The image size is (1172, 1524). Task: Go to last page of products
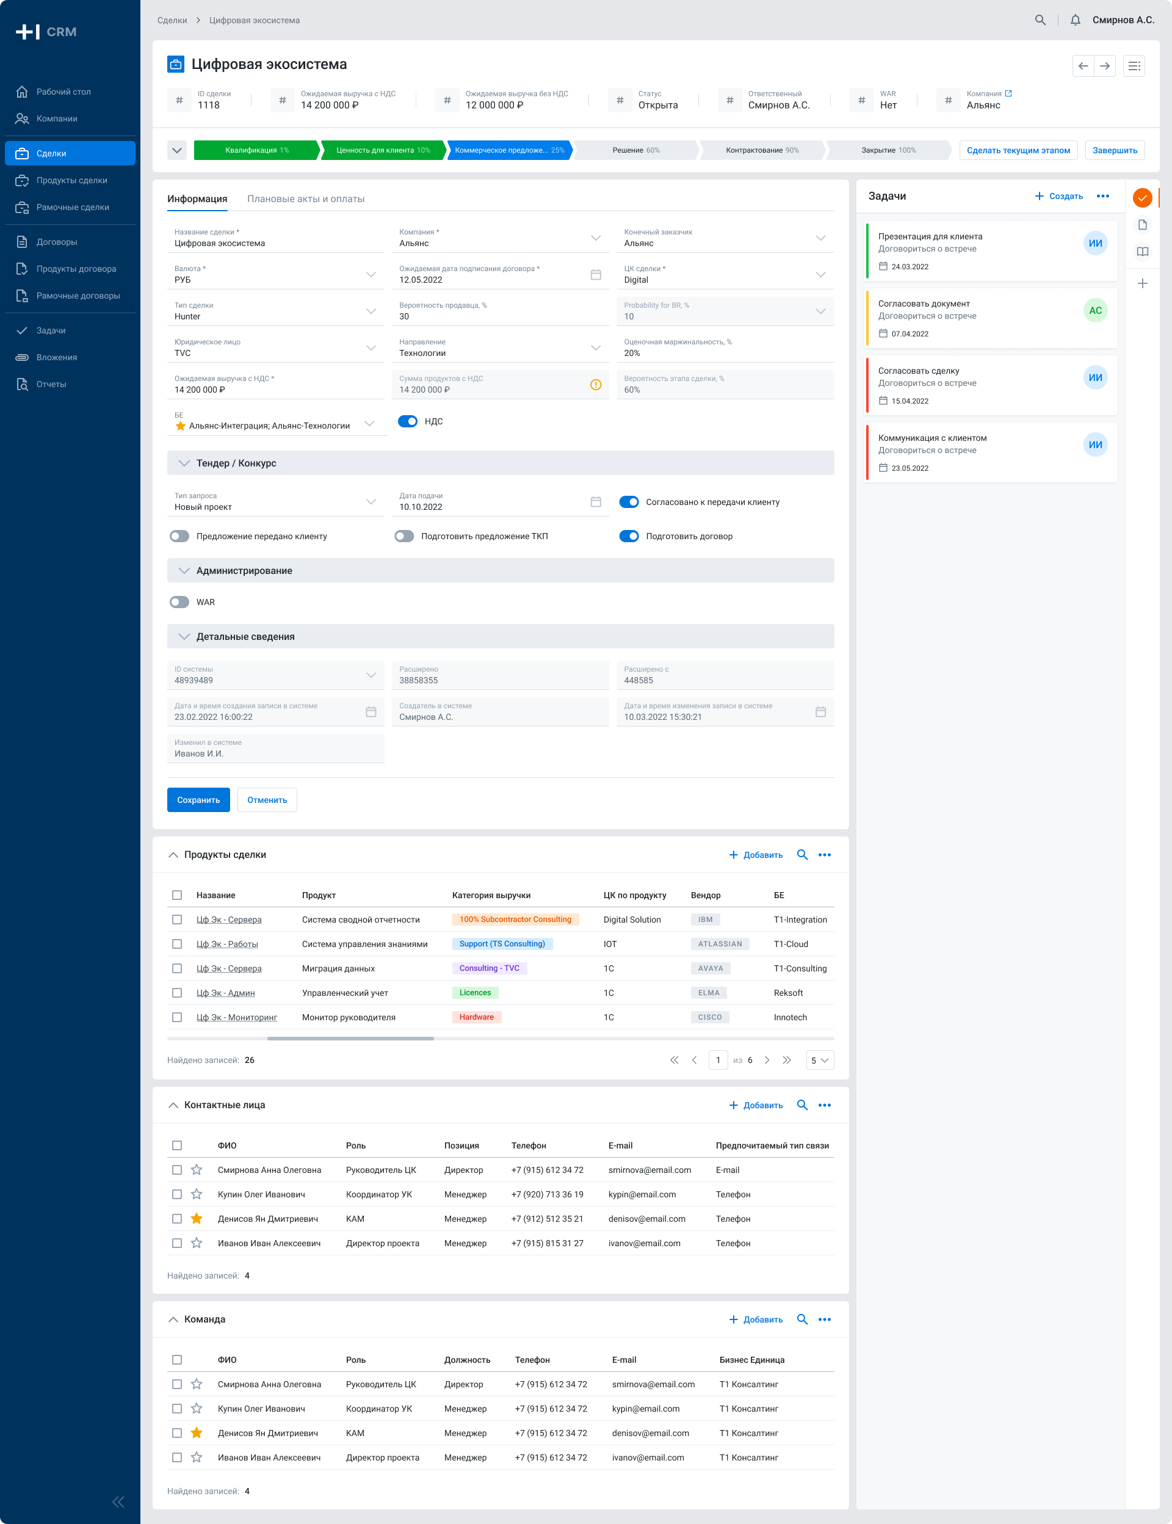point(787,1060)
